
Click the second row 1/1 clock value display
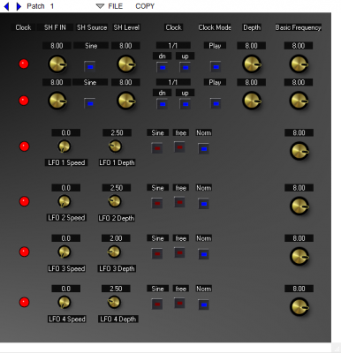173,82
